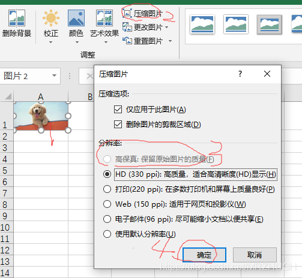Click the puppy picture in cell A1

[x=41, y=116]
